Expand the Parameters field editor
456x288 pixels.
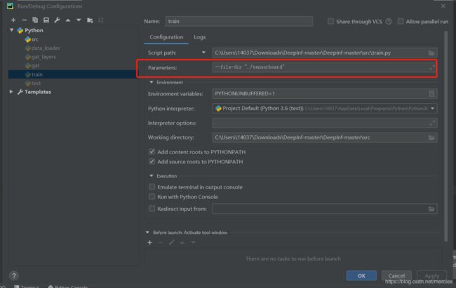tap(432, 68)
